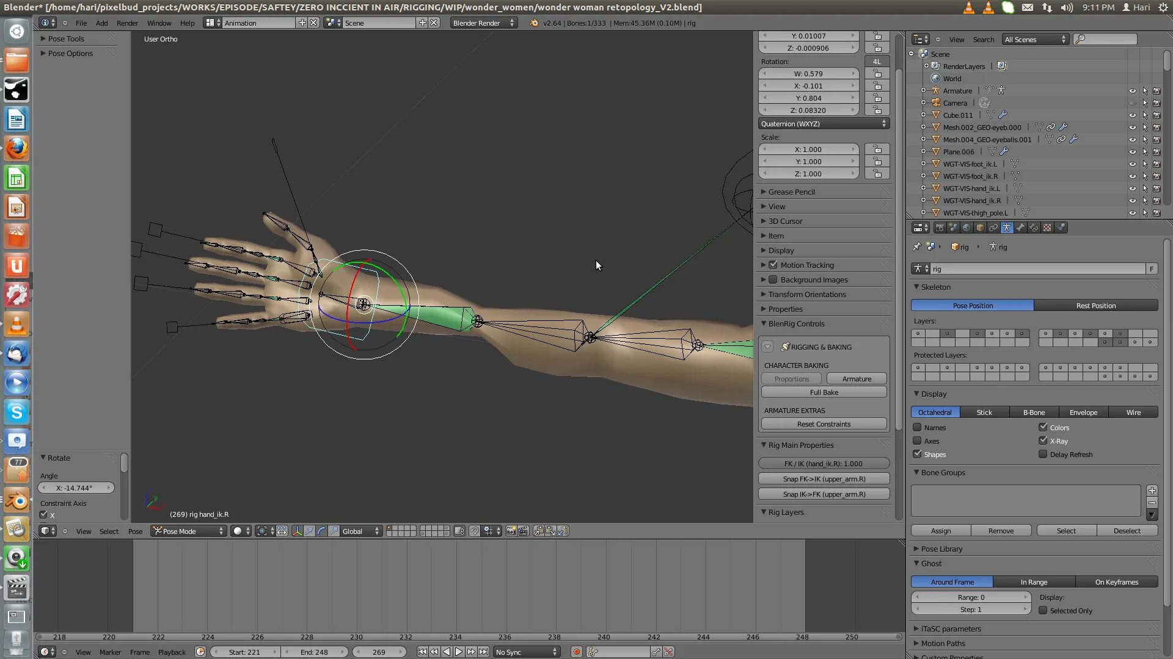
Task: Open the Pose Mode selector dropdown
Action: [x=189, y=531]
